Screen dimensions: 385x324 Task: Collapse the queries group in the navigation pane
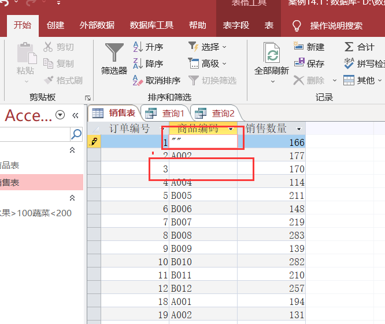click(x=72, y=198)
